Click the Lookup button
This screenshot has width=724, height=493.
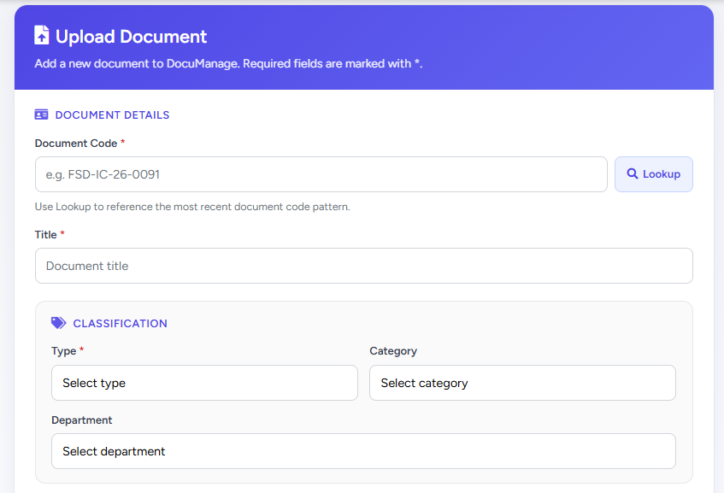click(653, 174)
